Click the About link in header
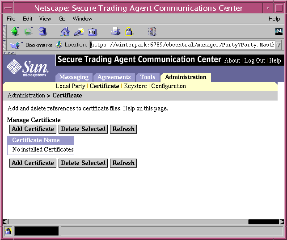This screenshot has height=240, width=287. tap(232, 60)
